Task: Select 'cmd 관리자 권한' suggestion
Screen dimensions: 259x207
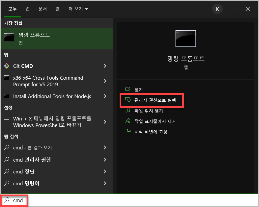Action: 32,160
